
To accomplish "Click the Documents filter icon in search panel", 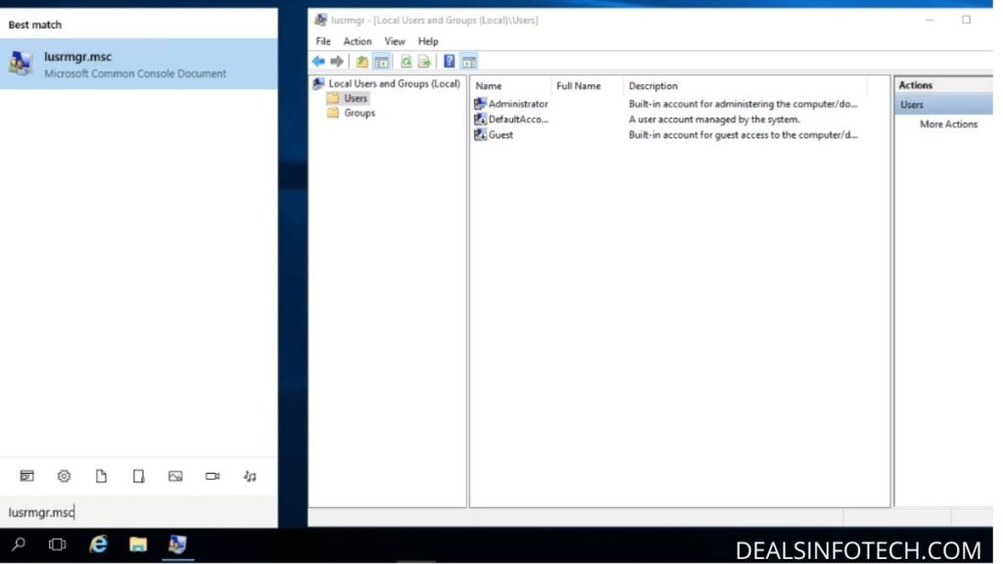I will (x=101, y=476).
